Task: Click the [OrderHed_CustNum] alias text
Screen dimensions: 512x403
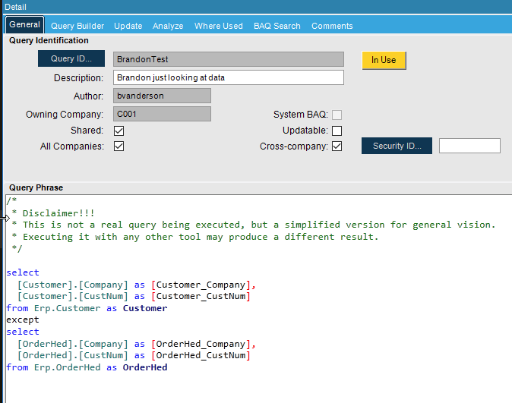Action: 201,355
